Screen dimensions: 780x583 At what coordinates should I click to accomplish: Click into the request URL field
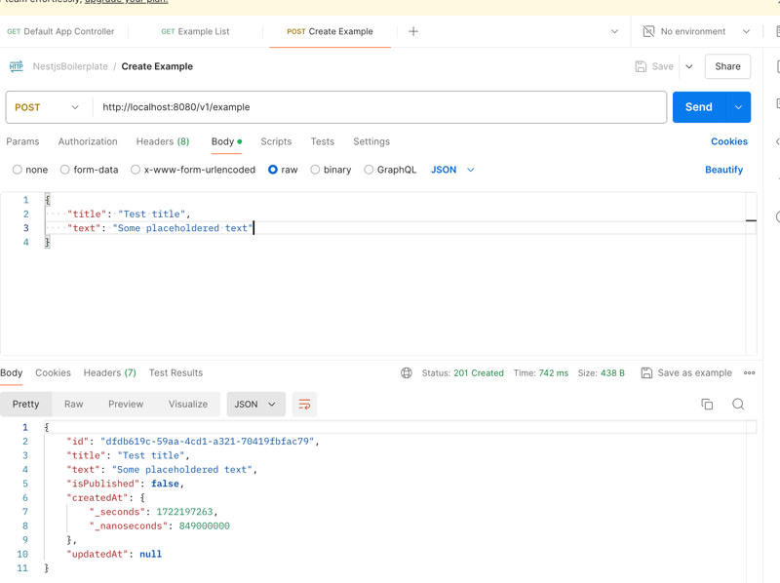[380, 107]
